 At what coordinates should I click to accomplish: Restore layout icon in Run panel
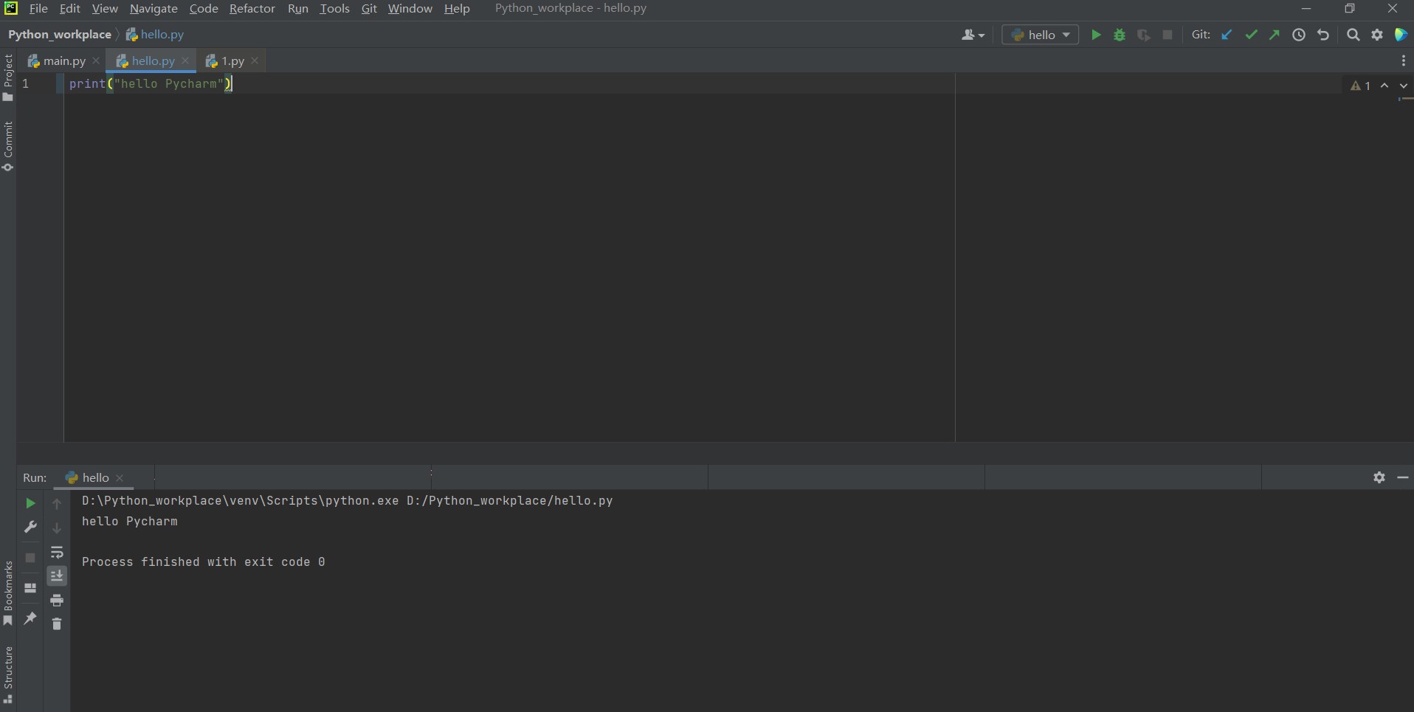pyautogui.click(x=30, y=588)
